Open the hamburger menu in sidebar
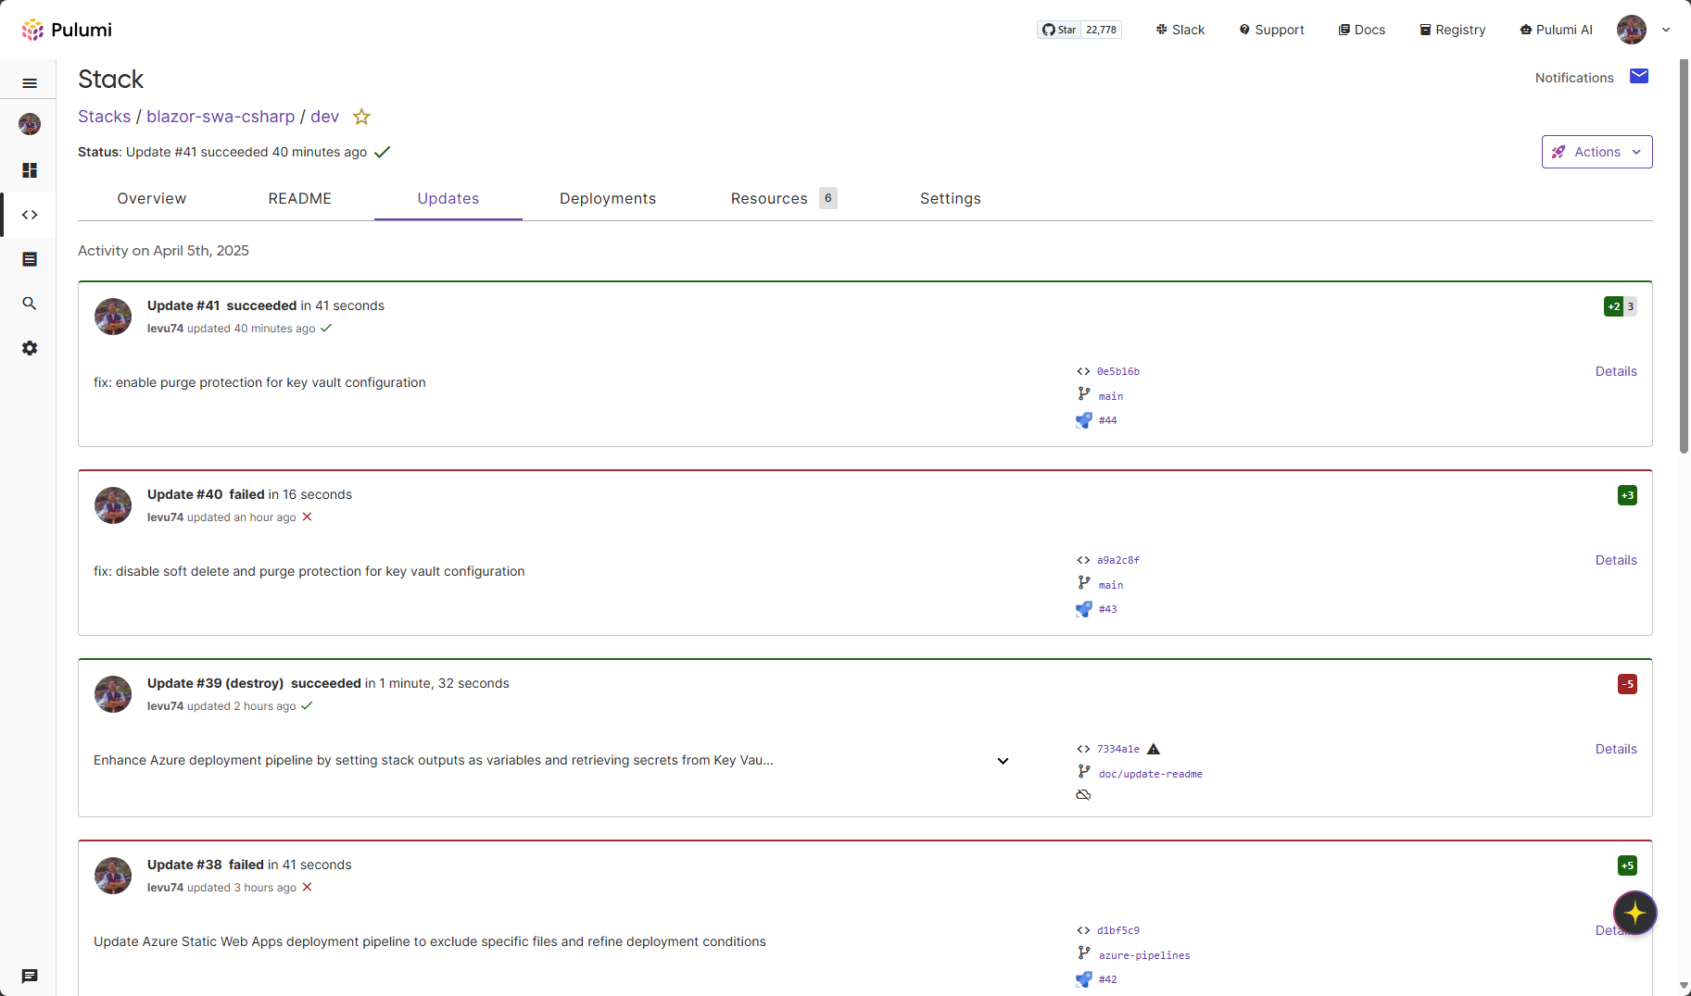The image size is (1691, 996). [30, 82]
